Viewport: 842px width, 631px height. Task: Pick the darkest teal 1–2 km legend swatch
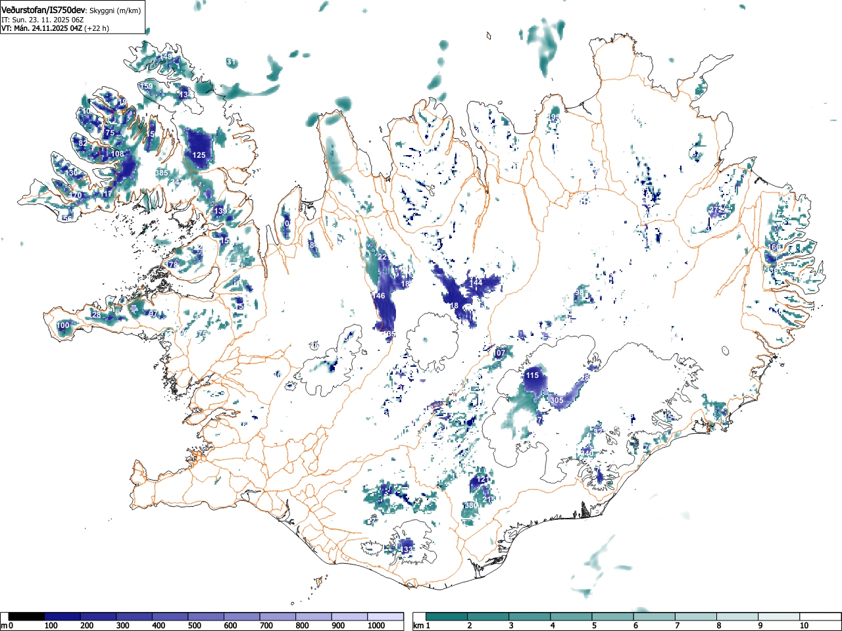(448, 617)
